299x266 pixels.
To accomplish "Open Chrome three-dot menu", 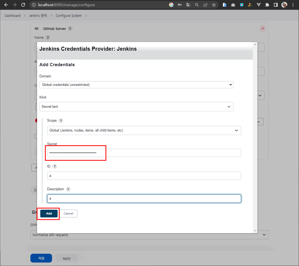I will coord(293,5).
